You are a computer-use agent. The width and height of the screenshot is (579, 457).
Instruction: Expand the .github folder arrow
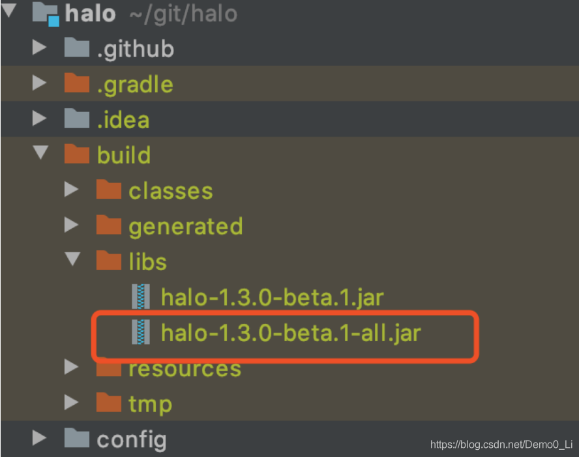(x=39, y=48)
